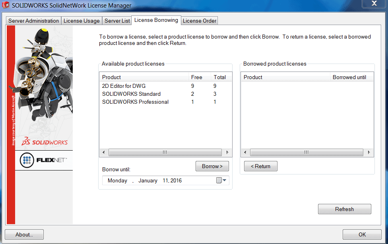Viewport: 388px width, 244px height.
Task: Click right arrow of available licenses scrollbar
Action: click(227, 152)
